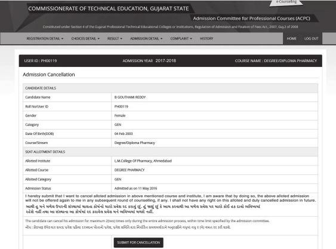
Task: Expand the Choices Detail menu
Action: click(85, 39)
